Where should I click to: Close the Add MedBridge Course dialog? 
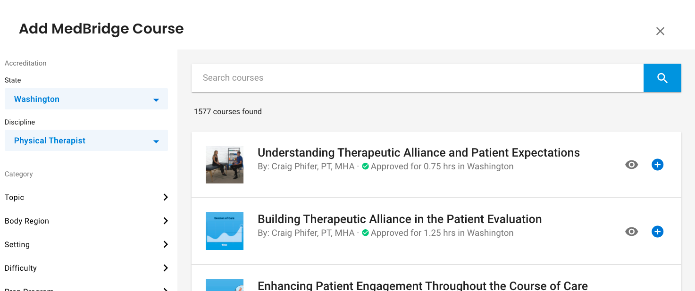pos(660,31)
